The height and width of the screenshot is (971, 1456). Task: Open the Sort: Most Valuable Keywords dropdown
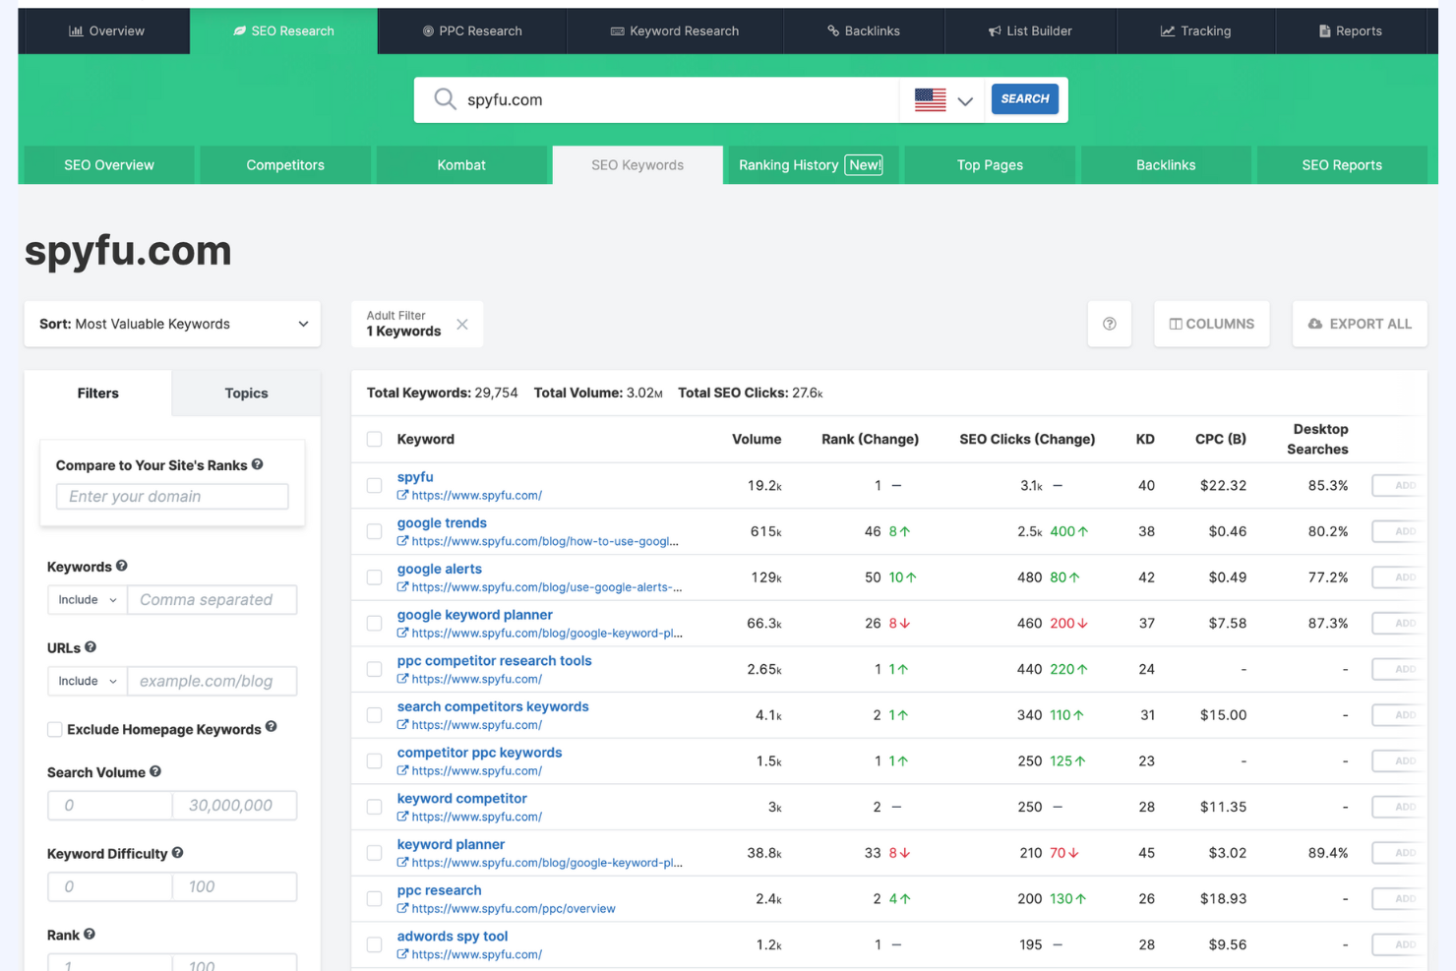[172, 324]
